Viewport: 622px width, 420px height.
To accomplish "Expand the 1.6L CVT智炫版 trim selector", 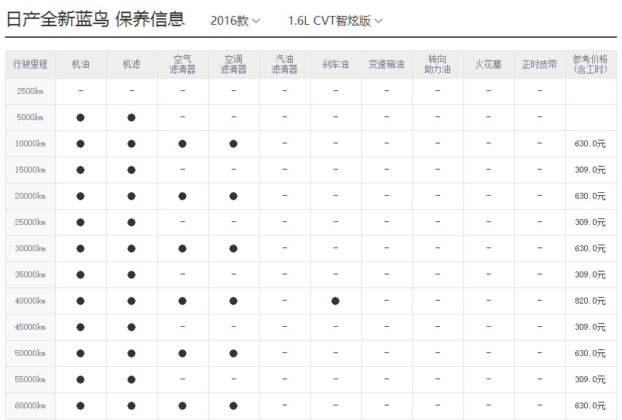I will tap(334, 21).
